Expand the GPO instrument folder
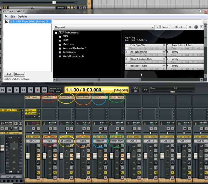 click(60, 37)
